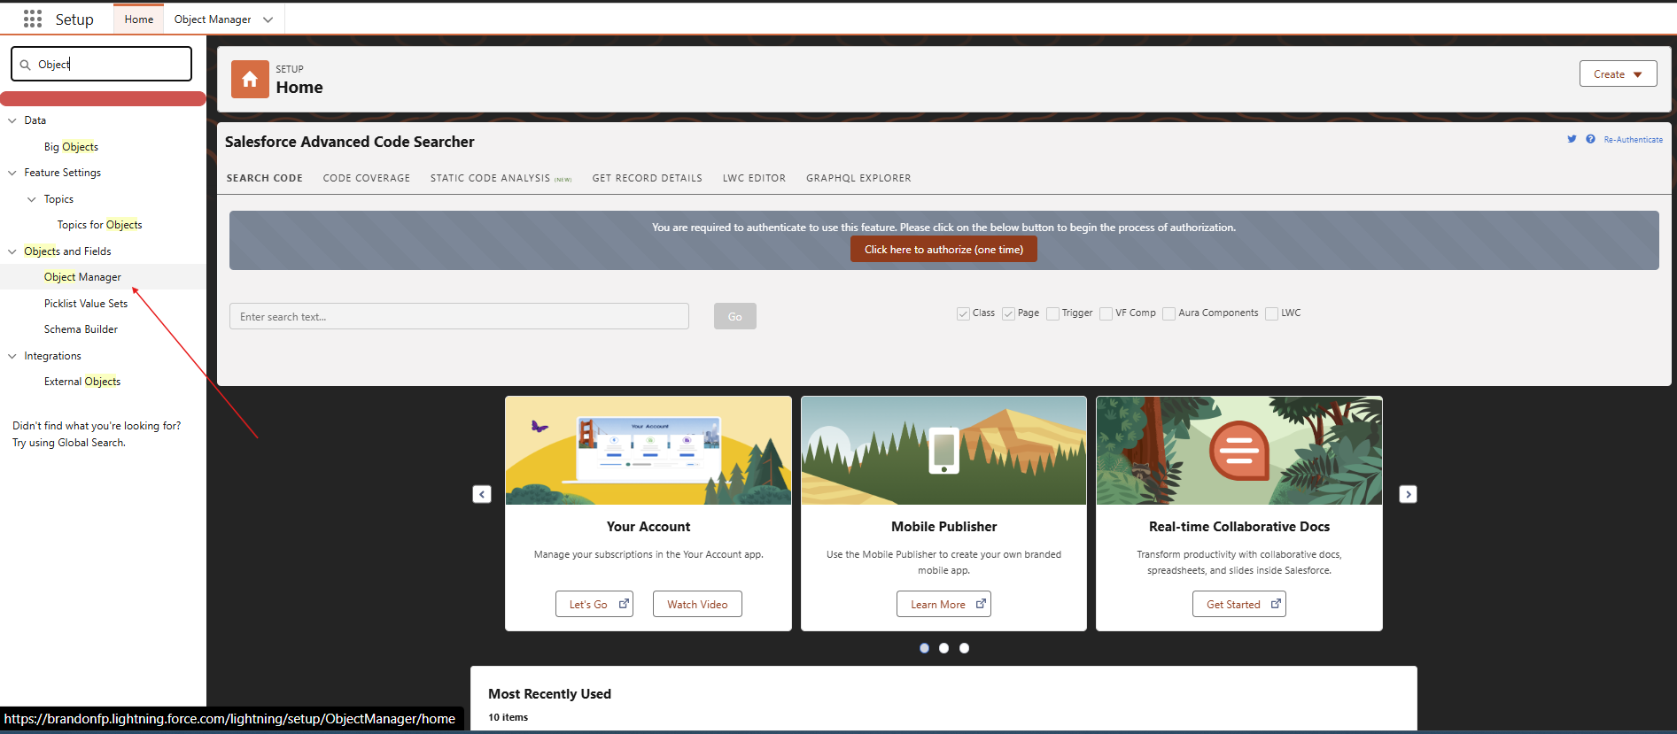Image resolution: width=1677 pixels, height=734 pixels.
Task: Select the third carousel page dot
Action: [x=964, y=648]
